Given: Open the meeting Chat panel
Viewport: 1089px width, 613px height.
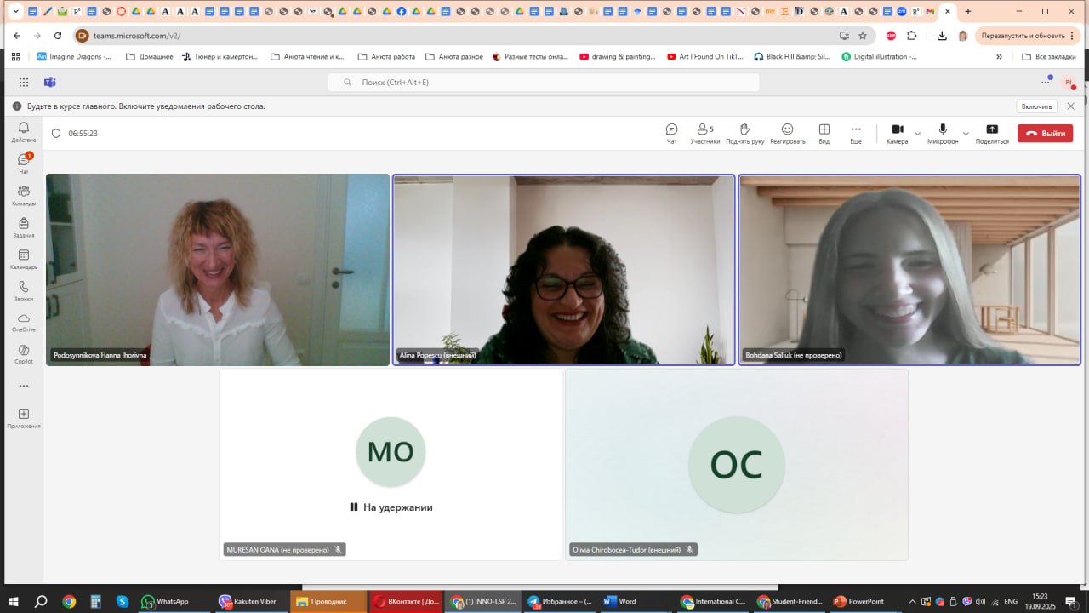Looking at the screenshot, I should (x=671, y=133).
